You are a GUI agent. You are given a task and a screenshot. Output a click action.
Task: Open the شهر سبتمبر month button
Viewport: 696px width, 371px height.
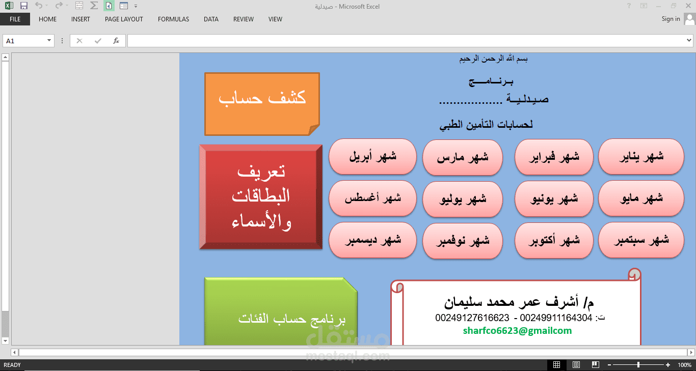tap(641, 240)
